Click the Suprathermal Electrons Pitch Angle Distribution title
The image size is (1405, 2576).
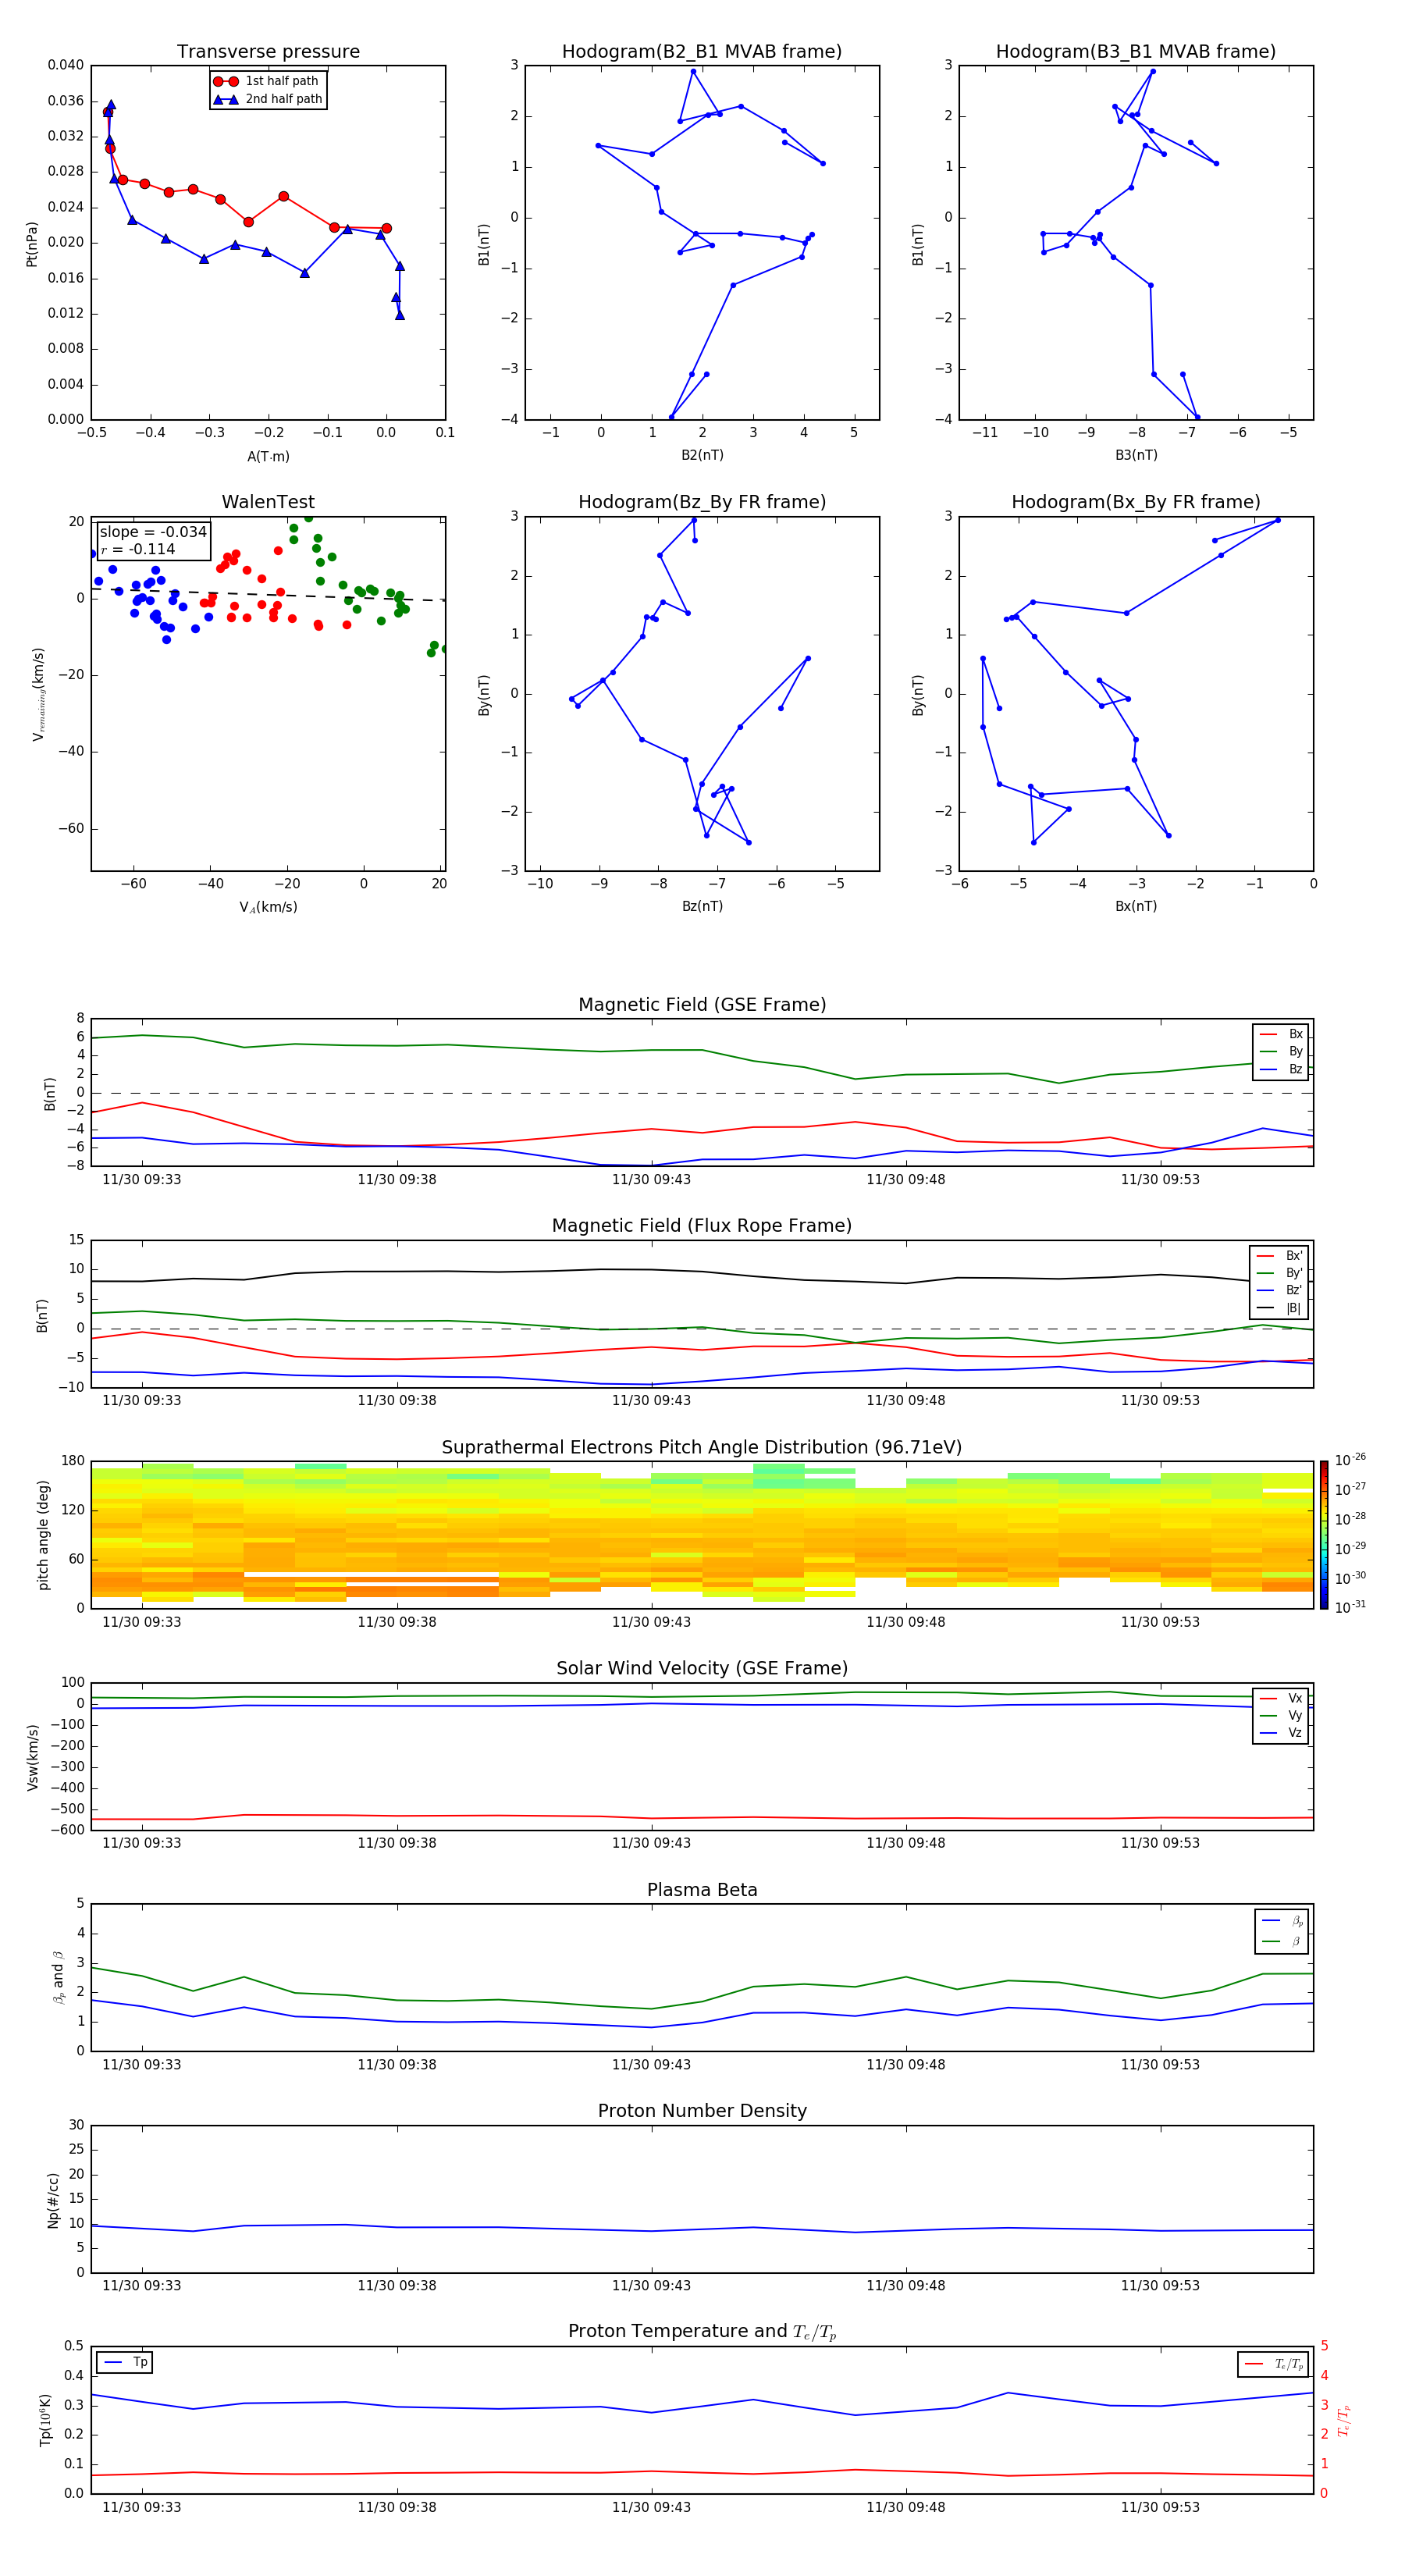pyautogui.click(x=702, y=1448)
